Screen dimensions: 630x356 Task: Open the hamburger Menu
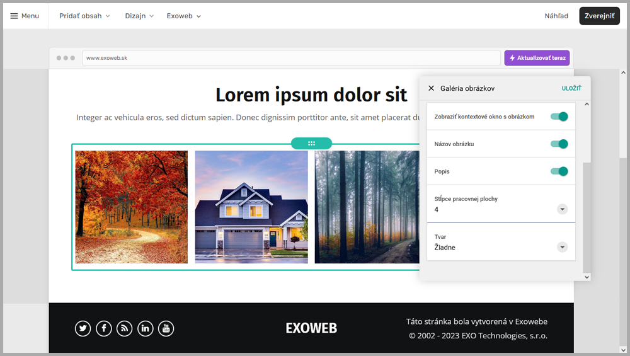[25, 16]
